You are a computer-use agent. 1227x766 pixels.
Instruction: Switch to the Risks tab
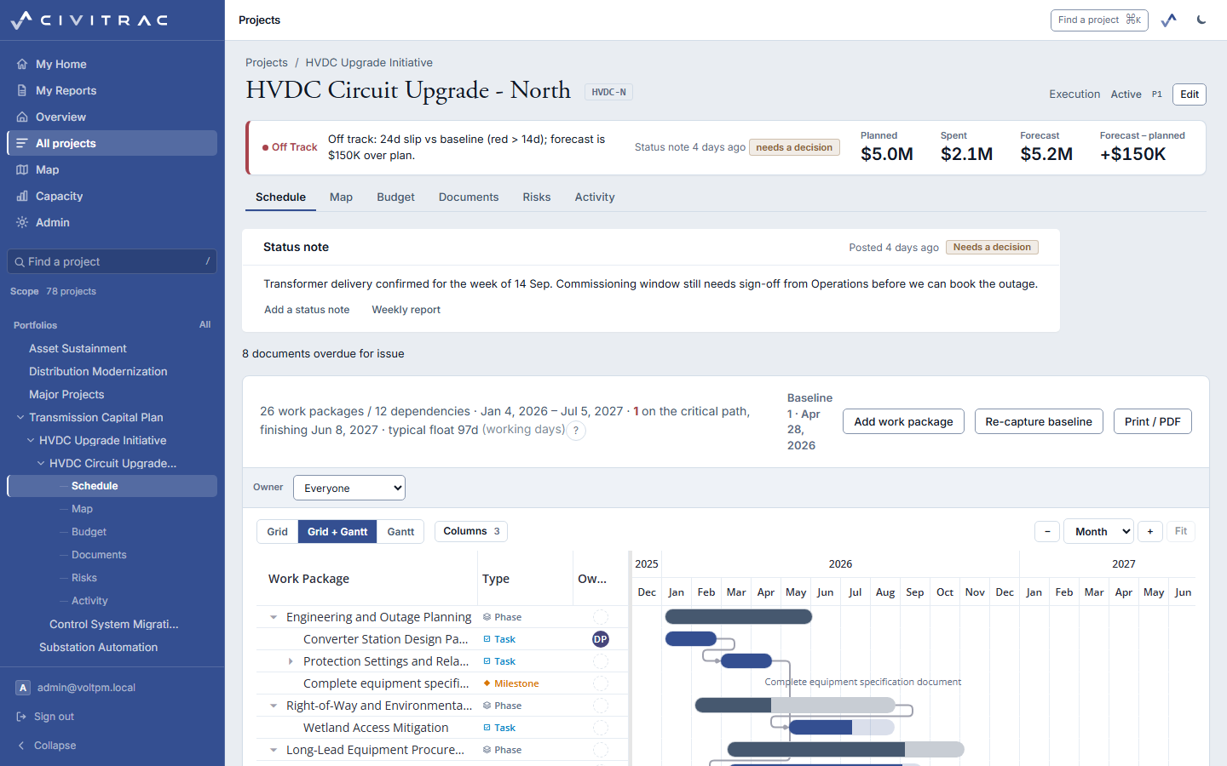coord(537,197)
